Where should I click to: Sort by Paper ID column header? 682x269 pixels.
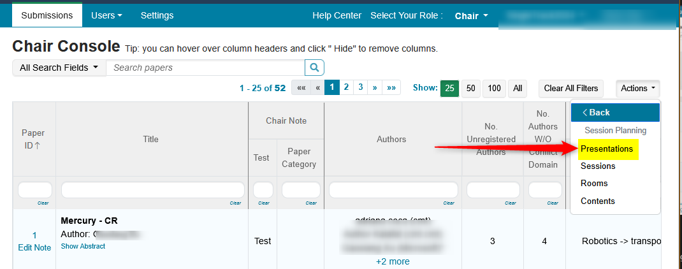[34, 139]
